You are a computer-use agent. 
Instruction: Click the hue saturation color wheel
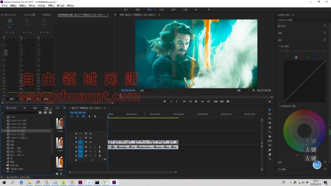click(304, 130)
